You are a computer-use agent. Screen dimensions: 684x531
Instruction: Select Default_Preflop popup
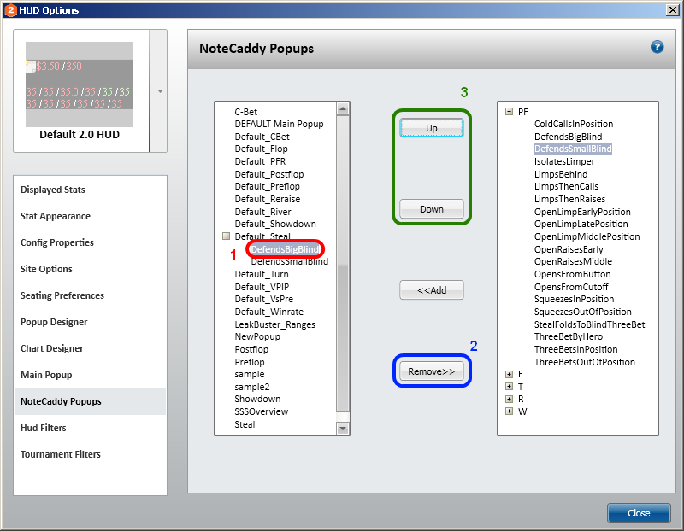(268, 186)
